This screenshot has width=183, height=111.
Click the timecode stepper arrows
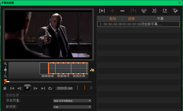72,88
